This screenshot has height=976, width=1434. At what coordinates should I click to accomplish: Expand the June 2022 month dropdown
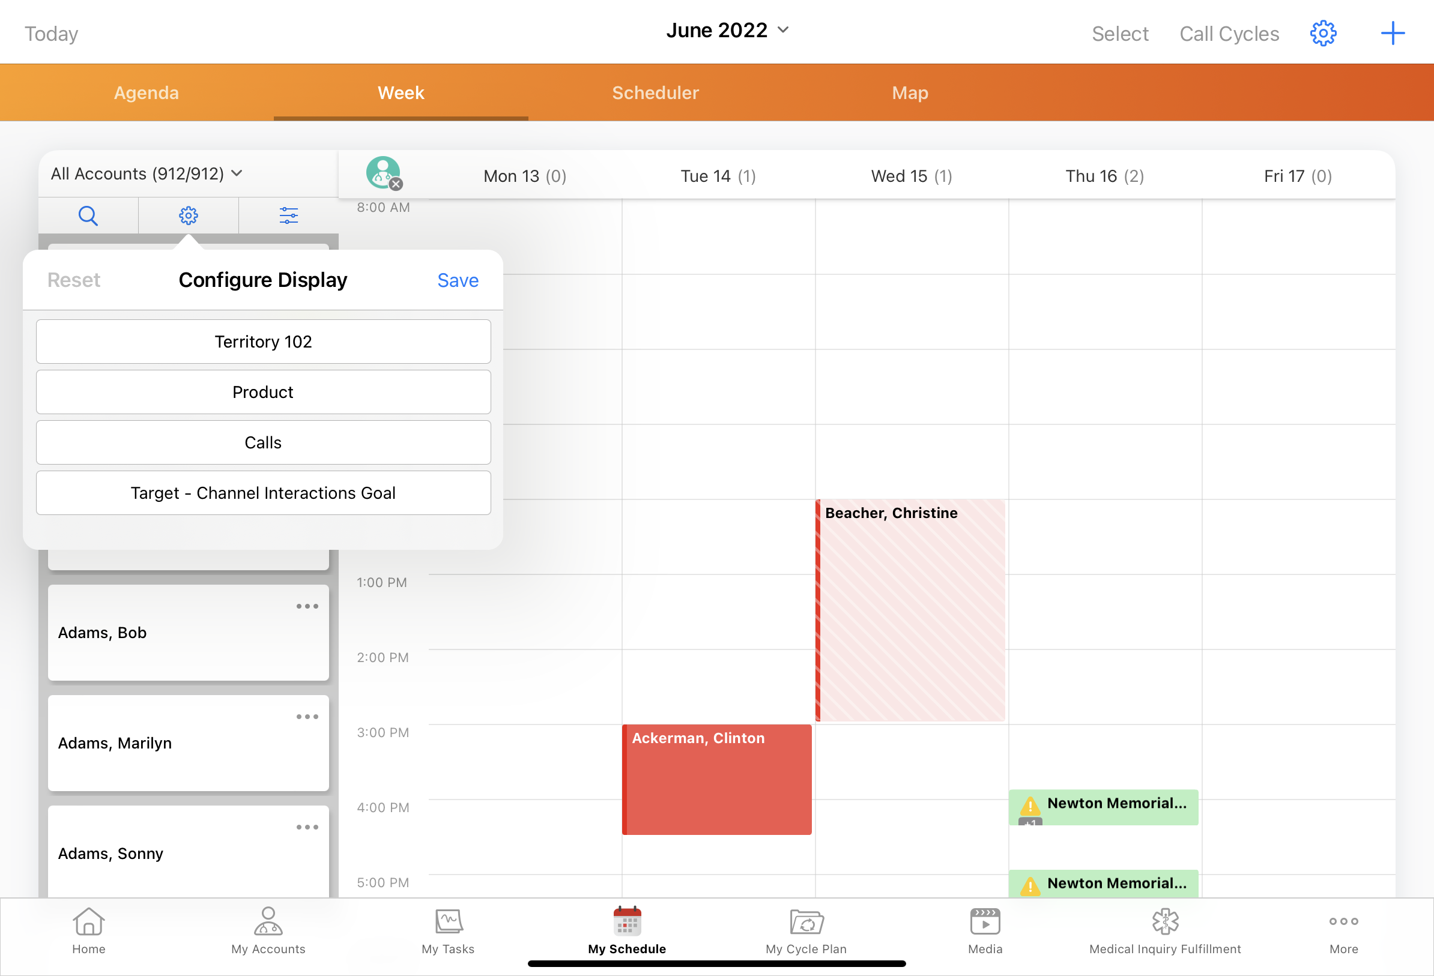(x=727, y=30)
